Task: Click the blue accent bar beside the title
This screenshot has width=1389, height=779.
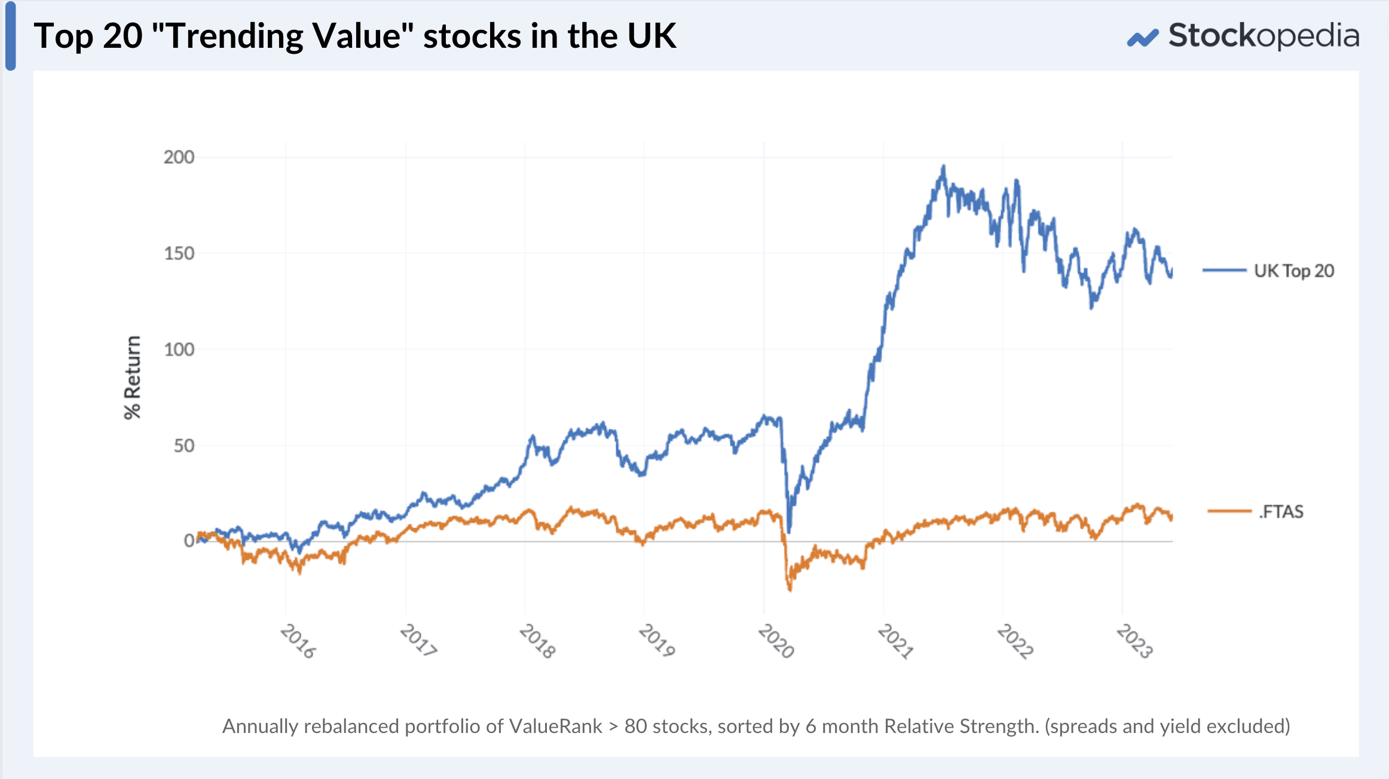Action: pos(10,36)
